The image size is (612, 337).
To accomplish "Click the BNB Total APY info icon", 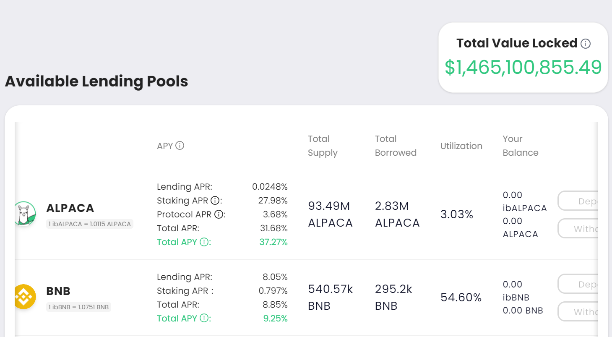I will [x=204, y=318].
